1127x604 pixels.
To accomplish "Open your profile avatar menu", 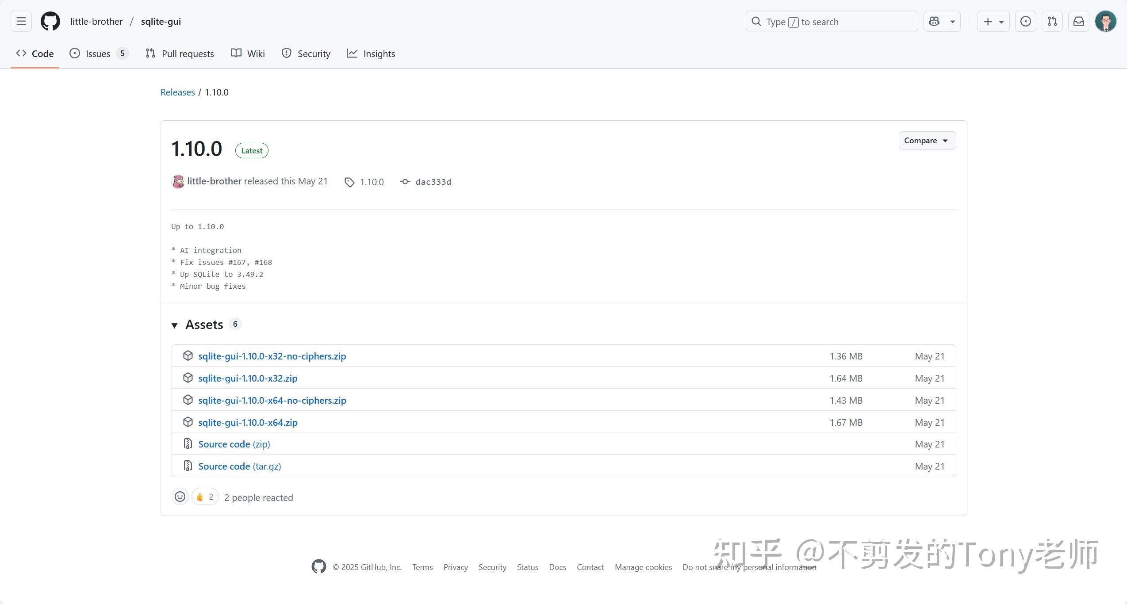I will click(x=1105, y=21).
